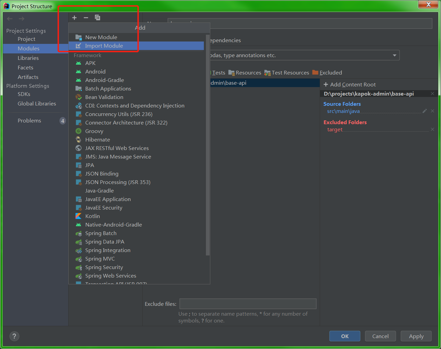The height and width of the screenshot is (349, 441).
Task: Select the Hibernate framework
Action: (x=137, y=140)
